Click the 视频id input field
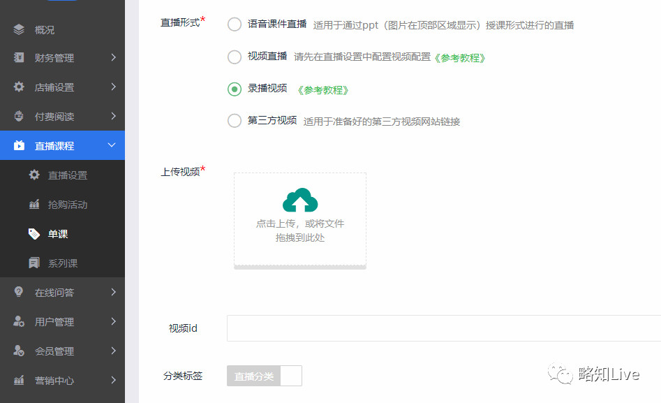 pos(444,328)
